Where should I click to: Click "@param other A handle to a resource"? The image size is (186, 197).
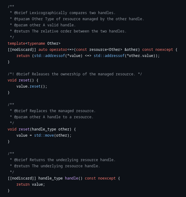click(x=51, y=117)
